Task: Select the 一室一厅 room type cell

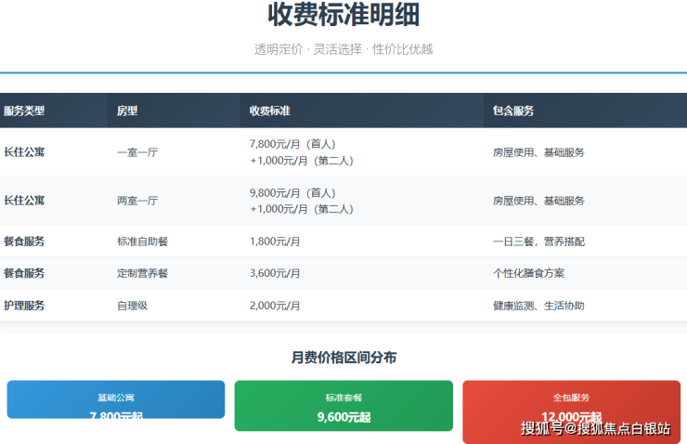Action: (x=137, y=152)
